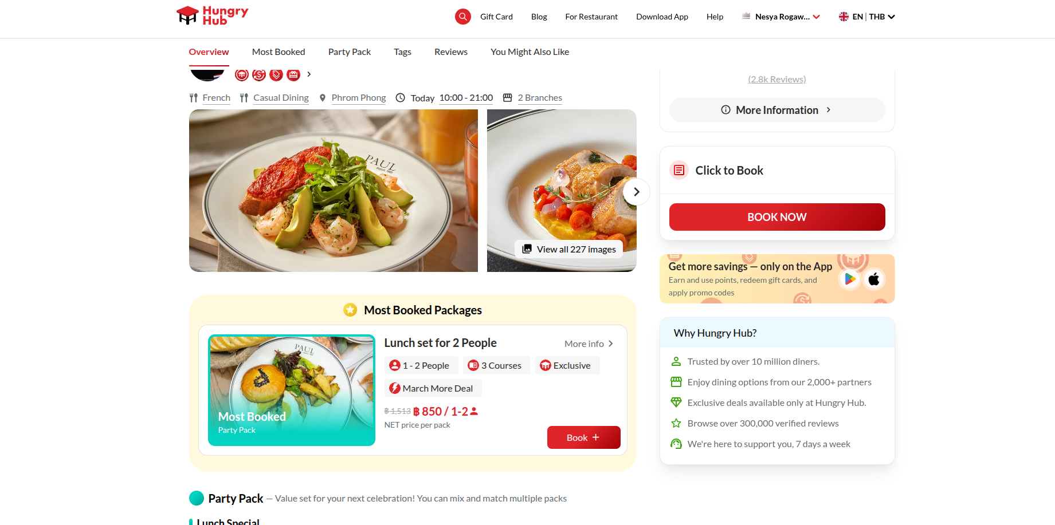Expand the restaurant badges chevron
Screen dimensions: 1055x525
click(309, 74)
